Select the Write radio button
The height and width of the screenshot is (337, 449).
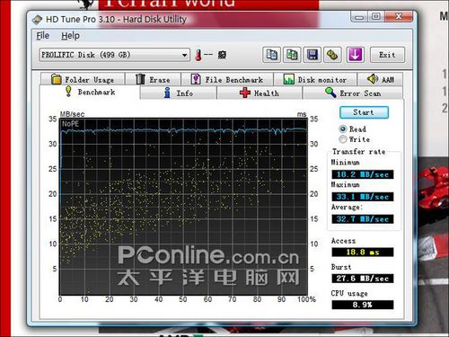(x=343, y=139)
